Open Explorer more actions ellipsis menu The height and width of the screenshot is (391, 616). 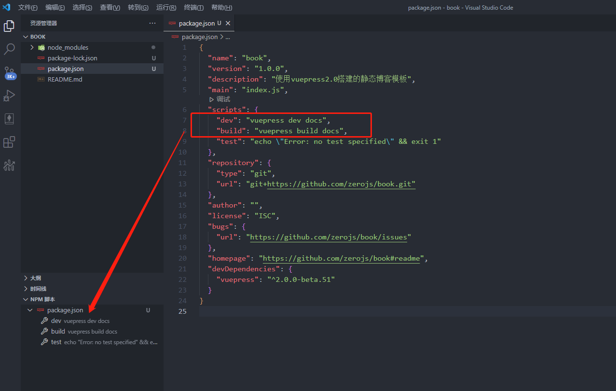click(152, 23)
